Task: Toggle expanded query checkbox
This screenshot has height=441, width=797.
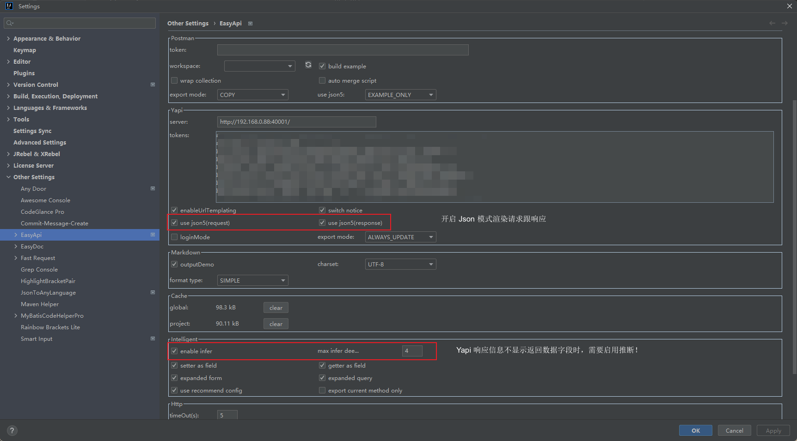Action: (322, 378)
